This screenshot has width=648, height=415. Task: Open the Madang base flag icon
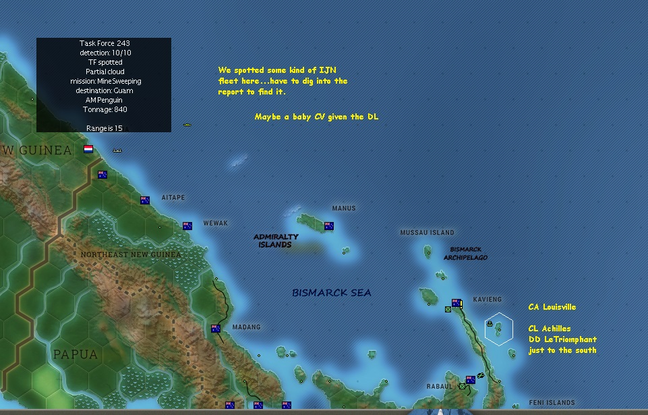pos(216,329)
